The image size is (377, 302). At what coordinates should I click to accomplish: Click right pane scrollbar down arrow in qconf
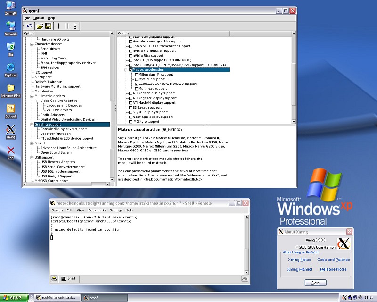tap(294, 122)
